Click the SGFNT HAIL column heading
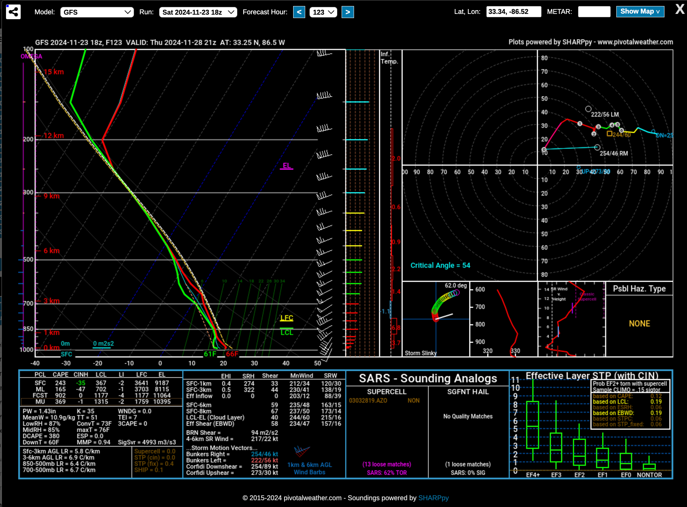Viewport: 687px width, 507px height. pos(468,392)
